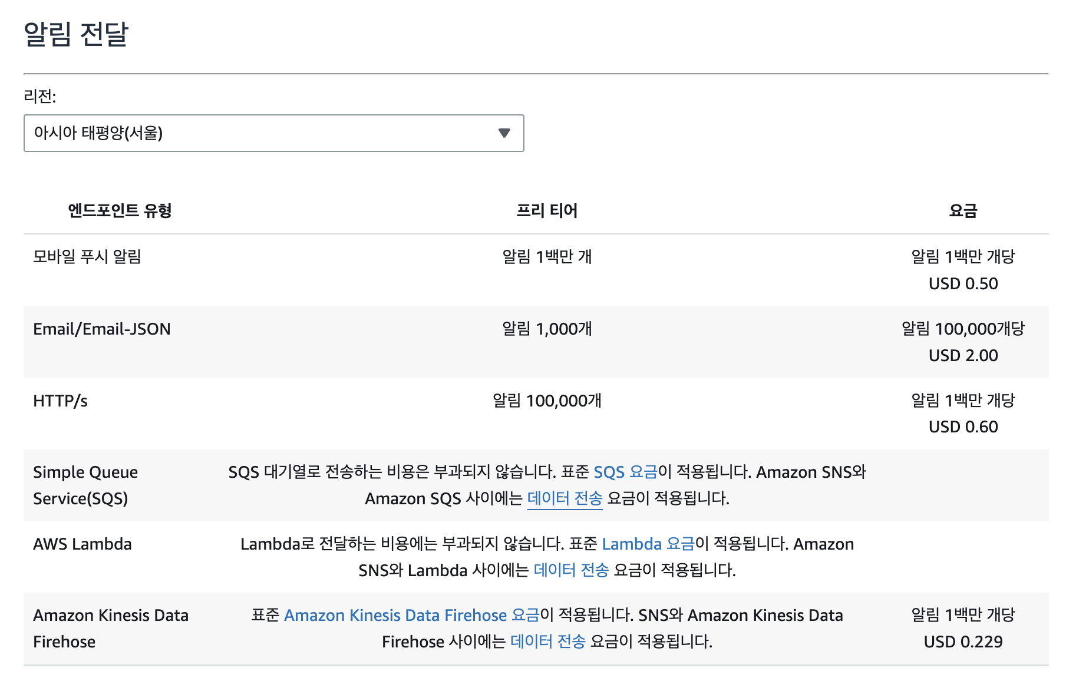
Task: Click 데이터 전송 link in the AWS Lambda row
Action: click(x=571, y=570)
